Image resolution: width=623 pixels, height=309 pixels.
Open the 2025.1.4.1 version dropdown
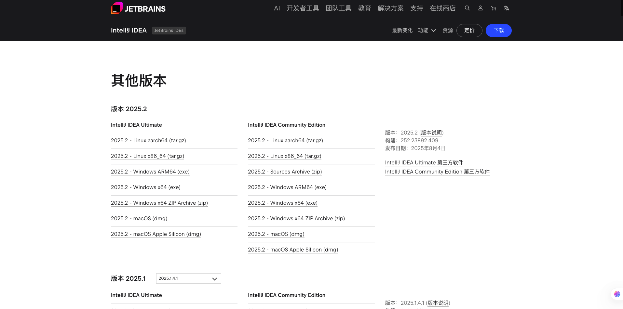pos(189,278)
